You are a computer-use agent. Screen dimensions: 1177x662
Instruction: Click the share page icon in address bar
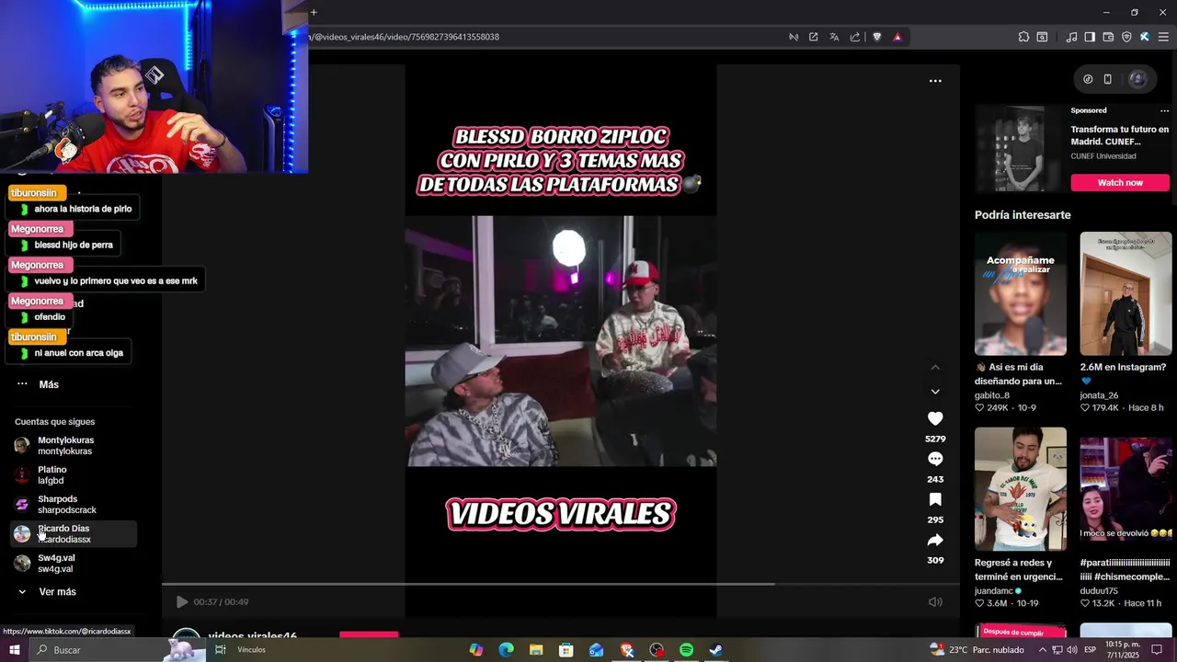(855, 37)
